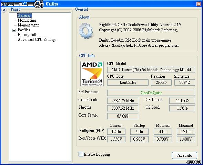Image resolution: width=203 pixels, height=165 pixels.
Task: Open the Battery Info page
Action: tap(28, 35)
